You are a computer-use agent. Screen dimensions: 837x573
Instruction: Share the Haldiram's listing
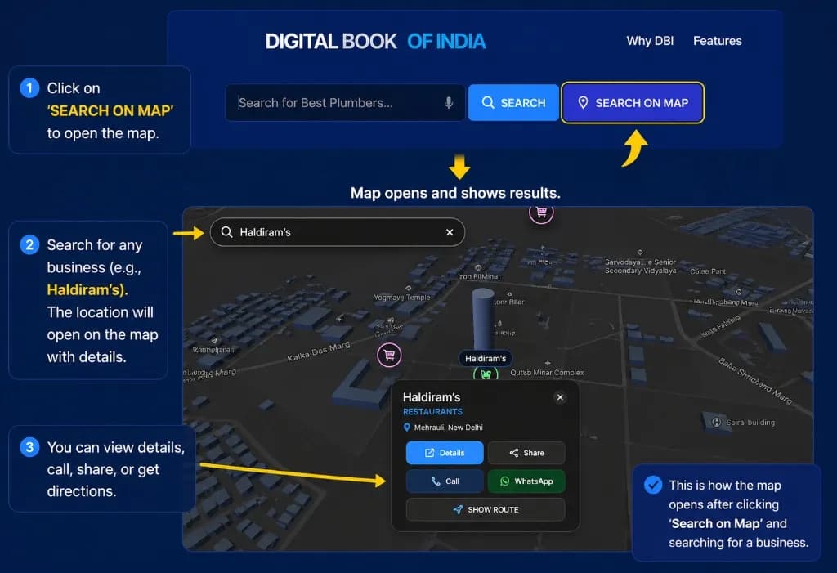526,453
